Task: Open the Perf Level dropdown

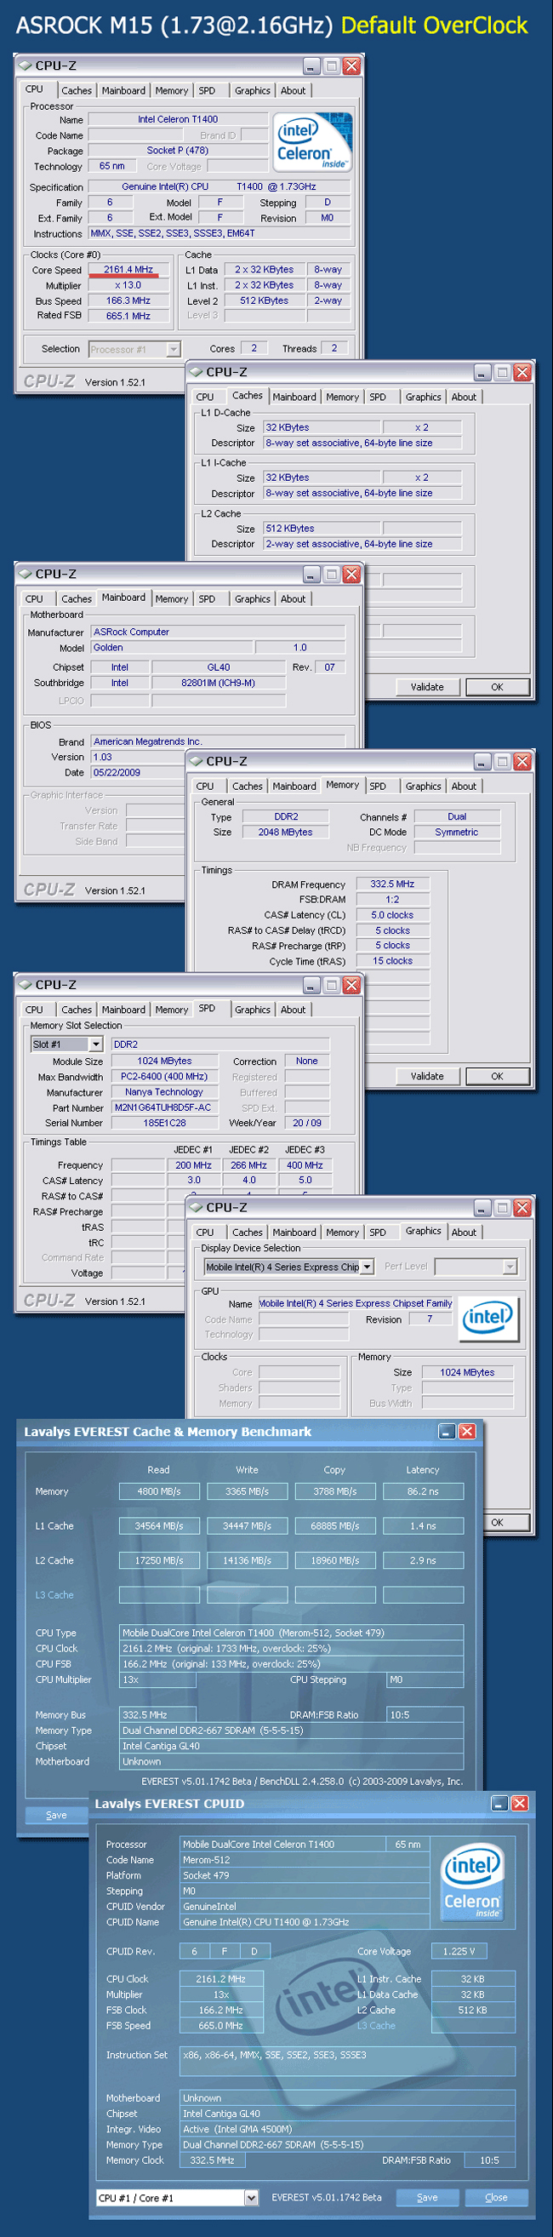Action: point(510,1267)
